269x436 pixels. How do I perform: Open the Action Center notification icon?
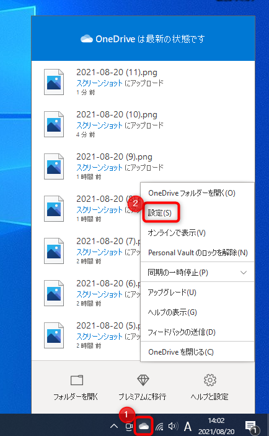coord(252,427)
